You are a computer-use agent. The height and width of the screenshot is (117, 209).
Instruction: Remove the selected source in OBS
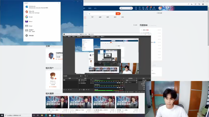tap(82, 90)
